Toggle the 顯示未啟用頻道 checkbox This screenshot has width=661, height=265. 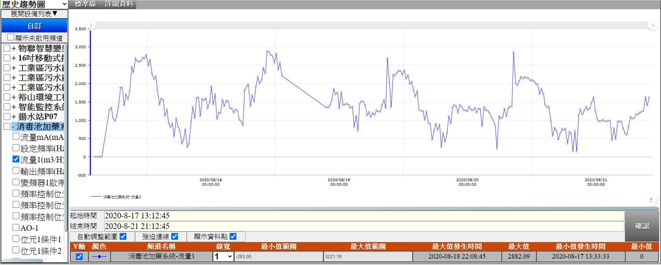pos(11,37)
